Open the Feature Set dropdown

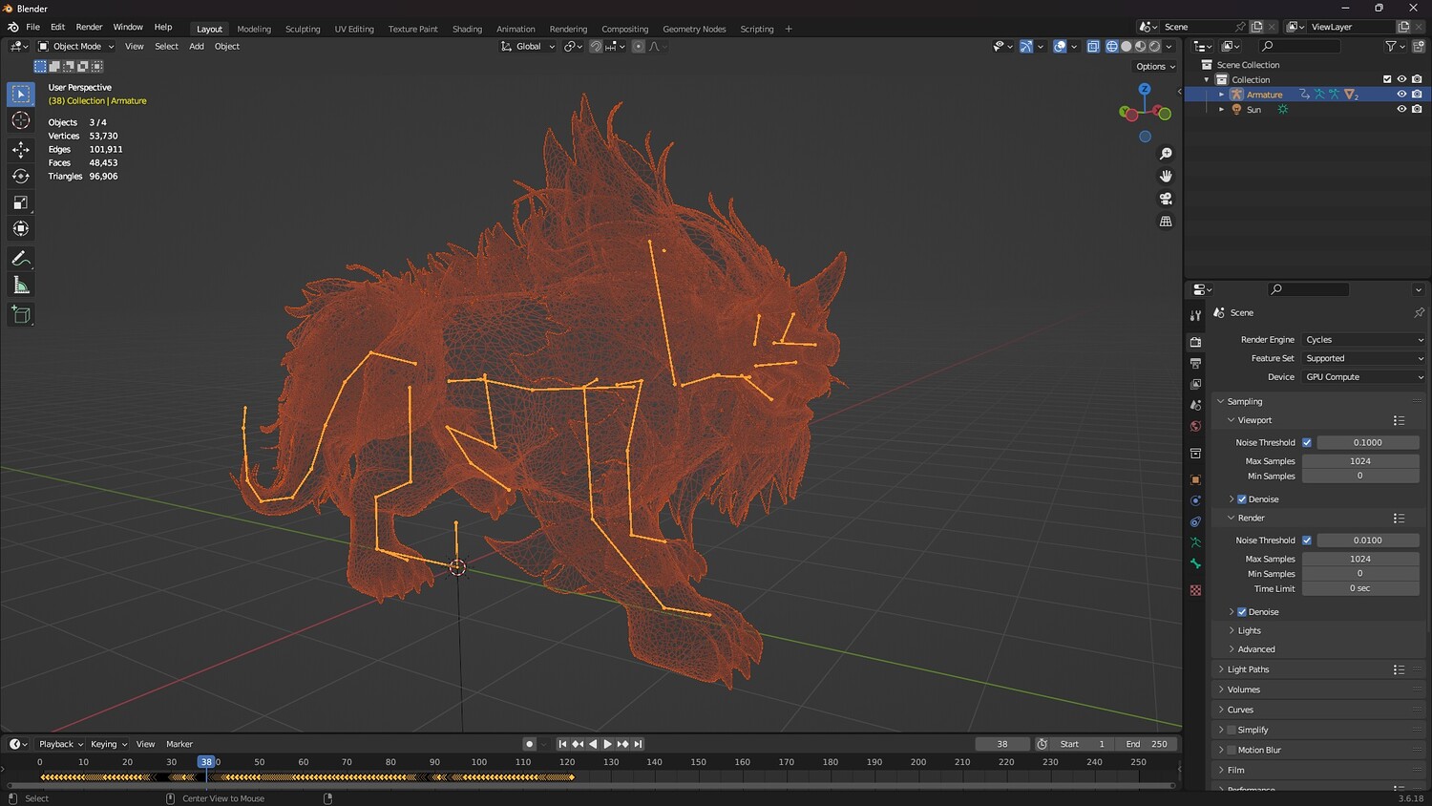point(1363,358)
